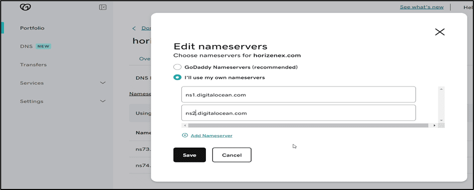Close the Edit nameservers dialog
The width and height of the screenshot is (474, 190).
pos(439,32)
